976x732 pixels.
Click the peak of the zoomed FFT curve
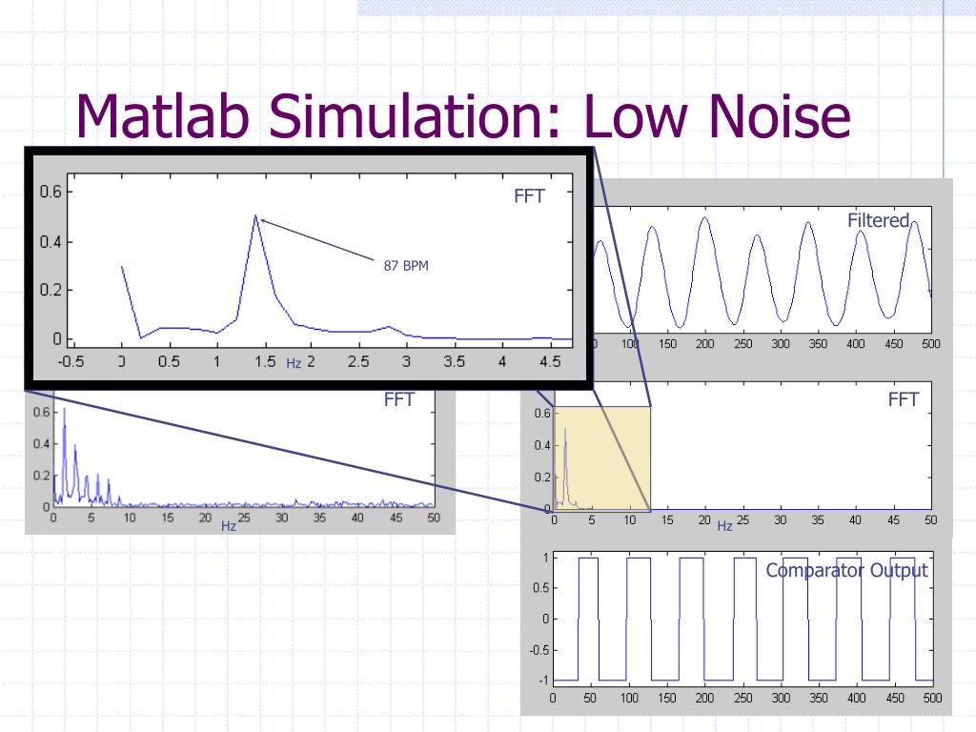255,216
